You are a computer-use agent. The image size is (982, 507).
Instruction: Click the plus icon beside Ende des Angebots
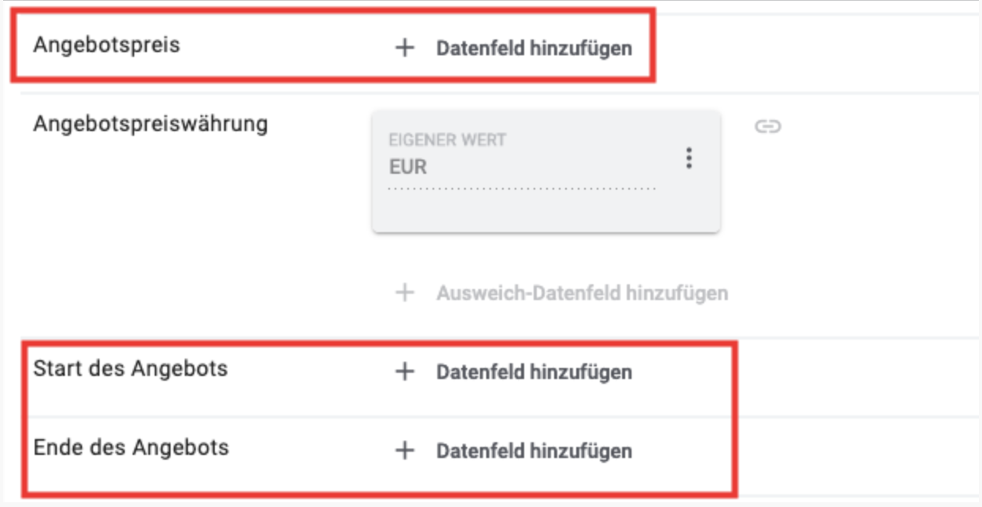(x=404, y=451)
